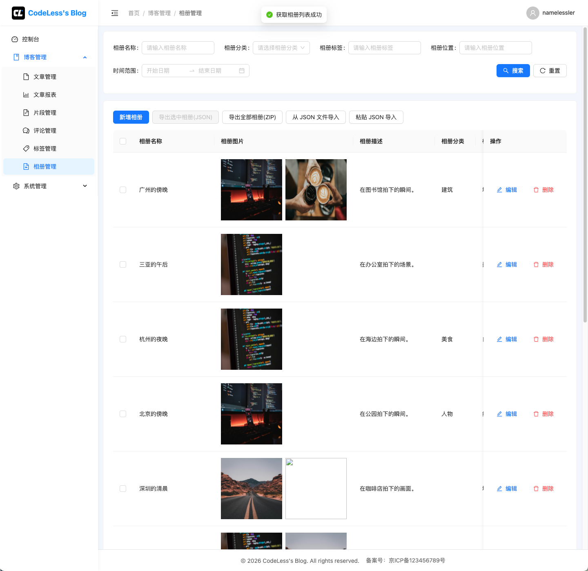Viewport: 588px width, 571px height.
Task: Open desert road thumbnail in 深圳的清晨 row
Action: pyautogui.click(x=252, y=489)
